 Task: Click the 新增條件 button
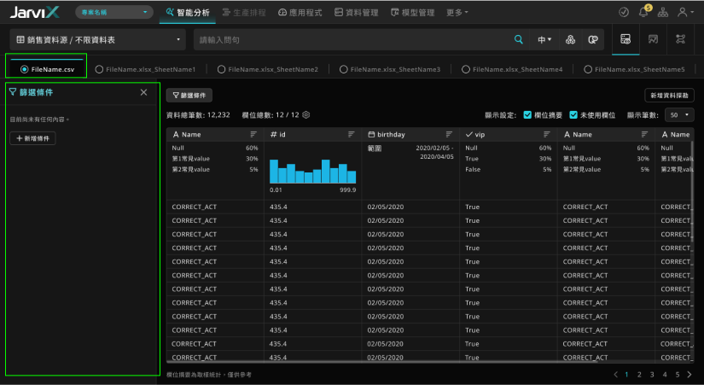[x=32, y=138]
